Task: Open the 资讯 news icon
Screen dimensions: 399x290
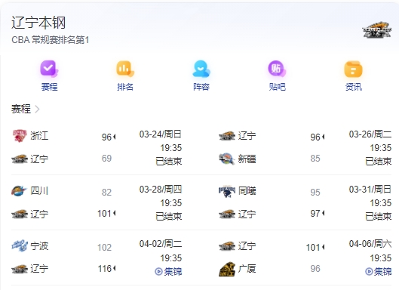Action: point(353,69)
